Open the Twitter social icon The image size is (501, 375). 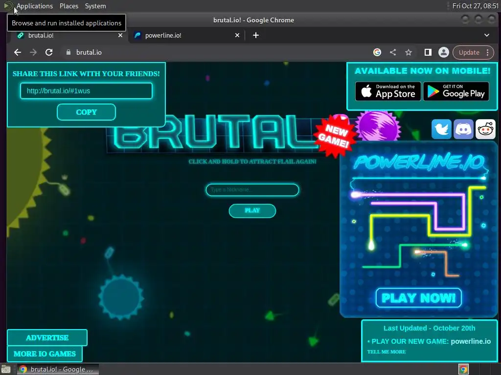441,129
